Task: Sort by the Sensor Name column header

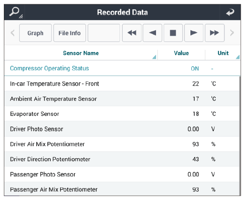Action: (x=81, y=53)
